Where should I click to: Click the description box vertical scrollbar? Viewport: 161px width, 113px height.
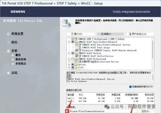pos(153,77)
